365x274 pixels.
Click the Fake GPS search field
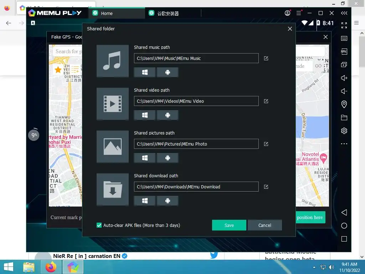point(67,51)
